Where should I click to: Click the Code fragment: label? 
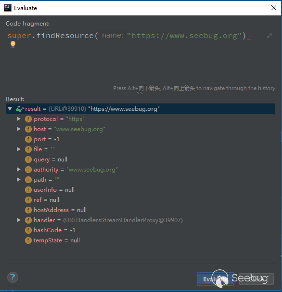(28, 24)
